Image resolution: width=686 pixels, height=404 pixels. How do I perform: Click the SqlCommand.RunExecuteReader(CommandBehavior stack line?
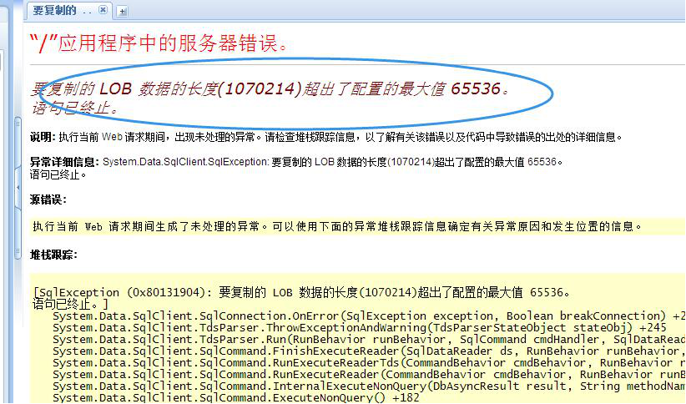coord(369,375)
